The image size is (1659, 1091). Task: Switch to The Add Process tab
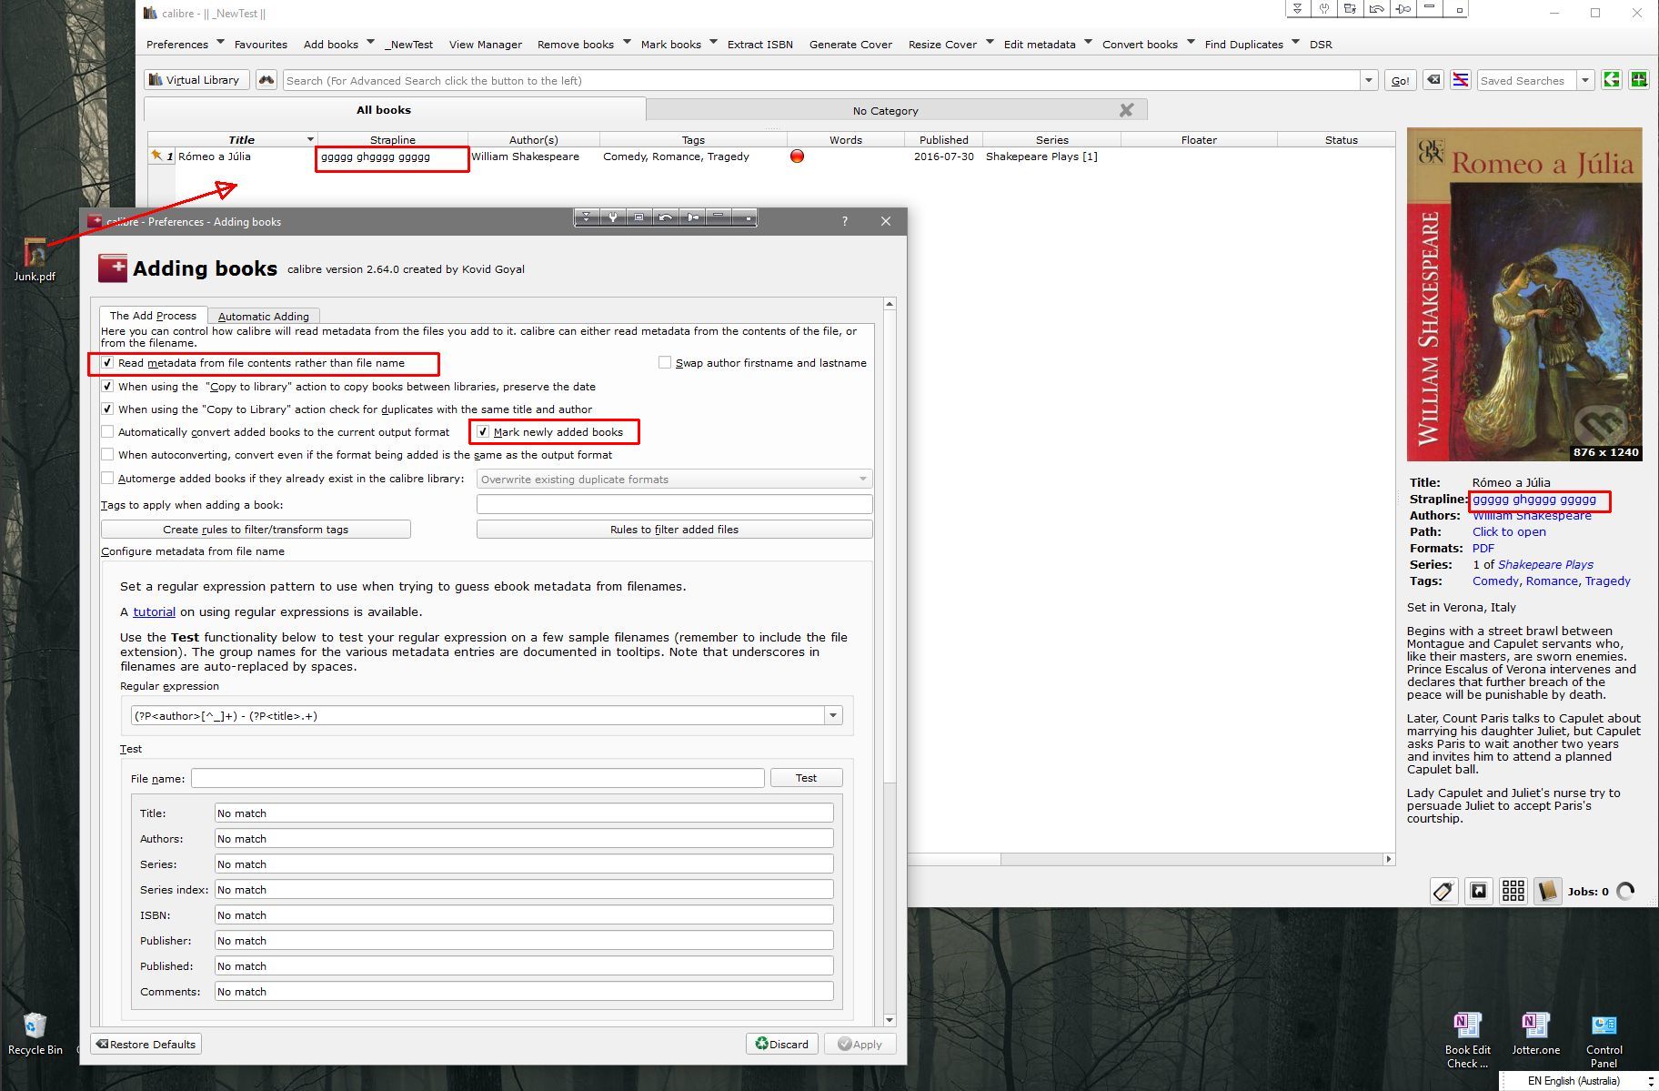pos(153,316)
